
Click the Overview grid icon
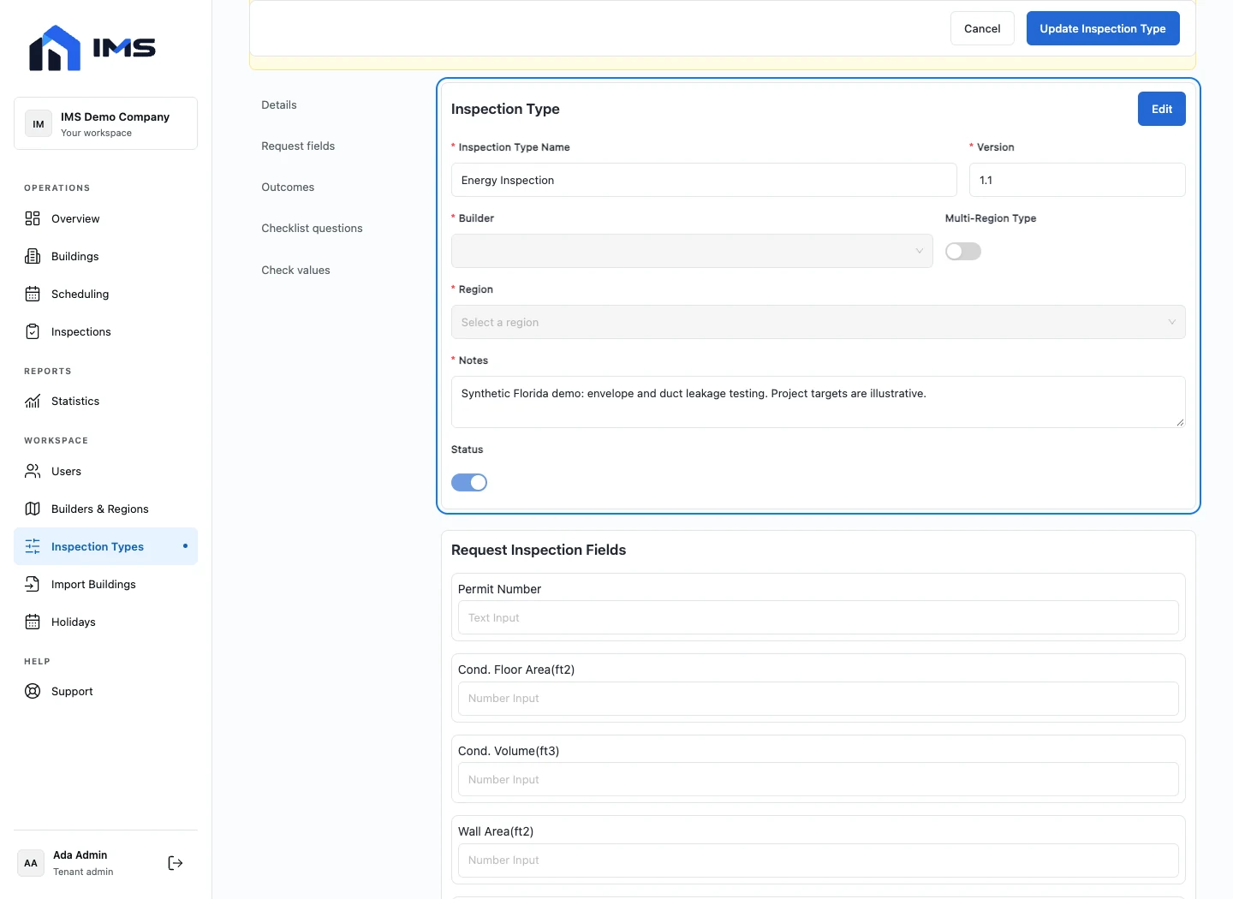33,218
